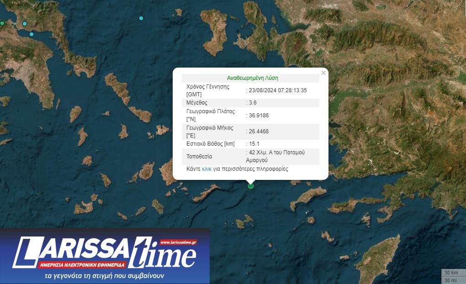Click the latitude value 36.9186

(x=259, y=116)
